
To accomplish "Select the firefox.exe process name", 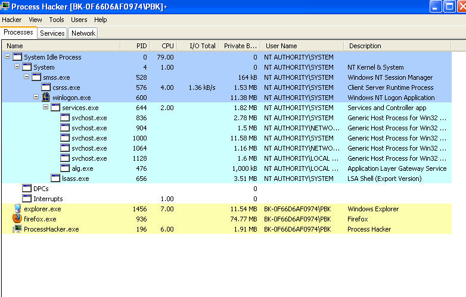I will (40, 219).
